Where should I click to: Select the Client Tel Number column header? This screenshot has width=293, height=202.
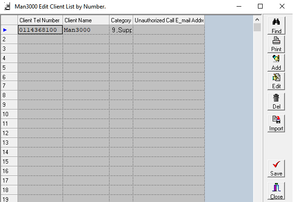click(40, 20)
